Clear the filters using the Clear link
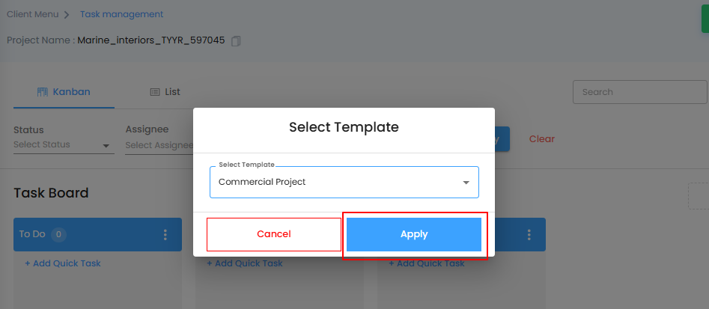This screenshot has height=309, width=709. (542, 139)
